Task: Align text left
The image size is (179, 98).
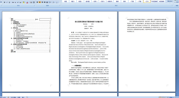Action: click(37, 2)
